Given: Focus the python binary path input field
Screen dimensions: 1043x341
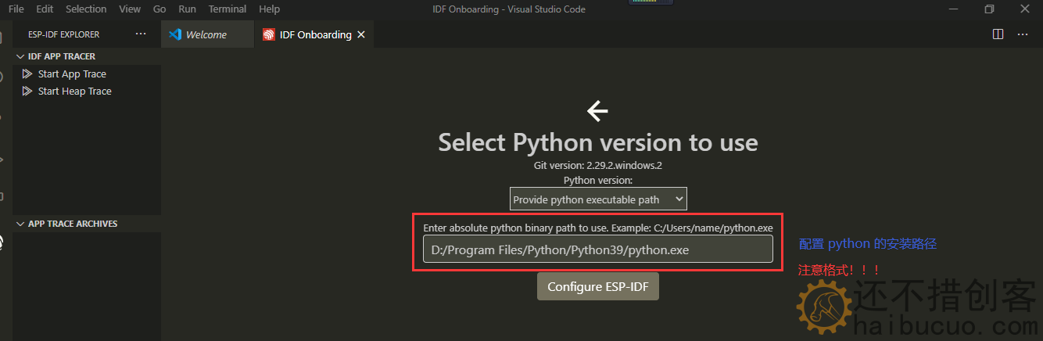Looking at the screenshot, I should click(598, 249).
